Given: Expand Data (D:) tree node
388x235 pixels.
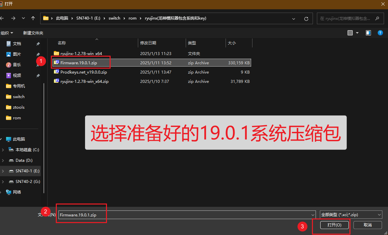Looking at the screenshot, I should [x=3, y=160].
